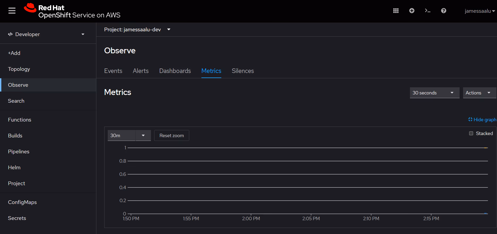The width and height of the screenshot is (497, 234).
Task: Open Pipelines from the left navigation
Action: pyautogui.click(x=19, y=151)
